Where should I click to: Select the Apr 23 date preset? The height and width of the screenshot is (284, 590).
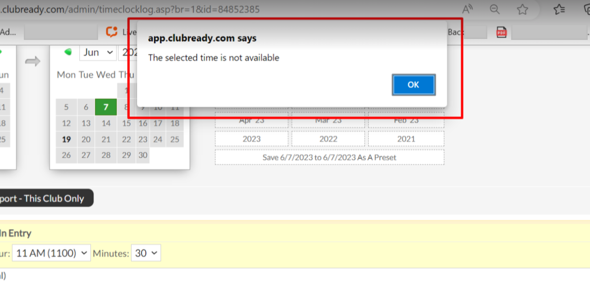251,120
